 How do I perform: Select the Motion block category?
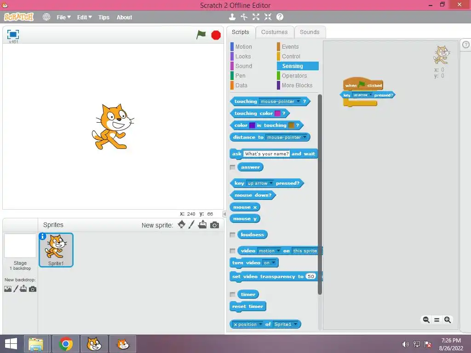(x=244, y=47)
